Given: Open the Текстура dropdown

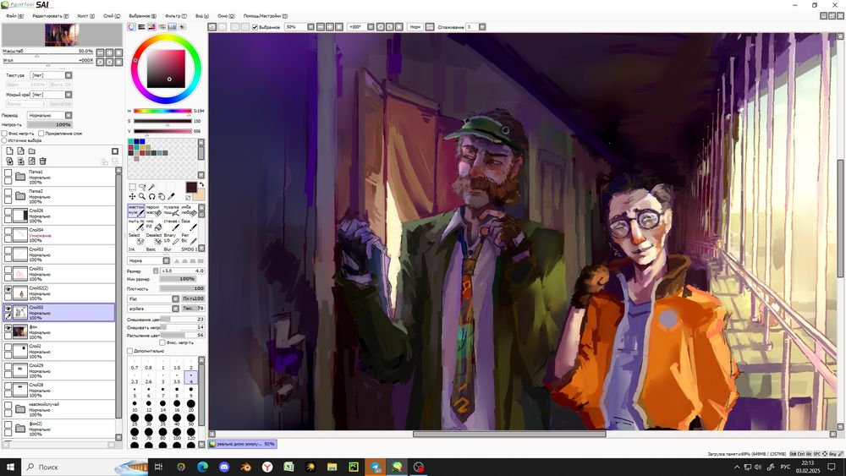Looking at the screenshot, I should [x=52, y=75].
